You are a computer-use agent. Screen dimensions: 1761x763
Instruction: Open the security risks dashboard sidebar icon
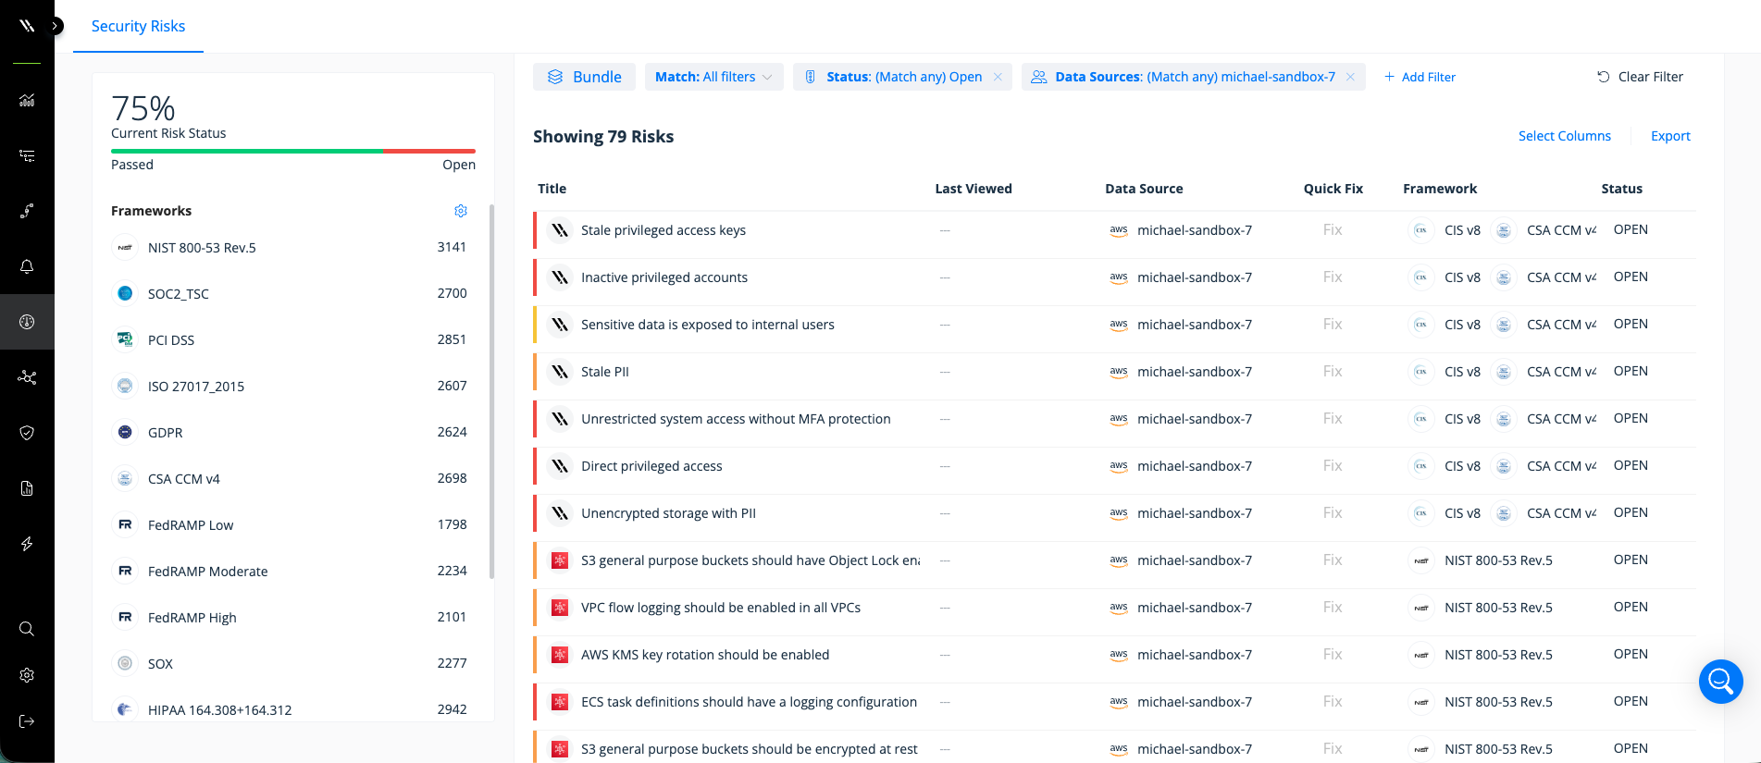pyautogui.click(x=27, y=322)
